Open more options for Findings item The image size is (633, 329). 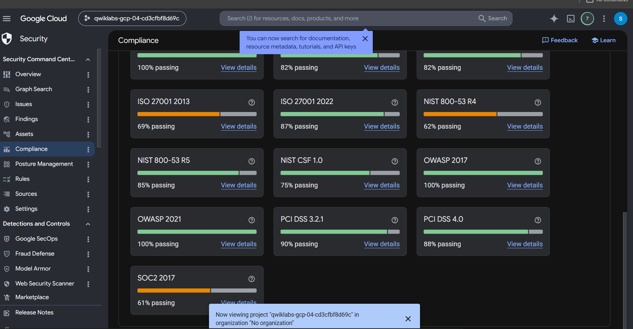88,119
